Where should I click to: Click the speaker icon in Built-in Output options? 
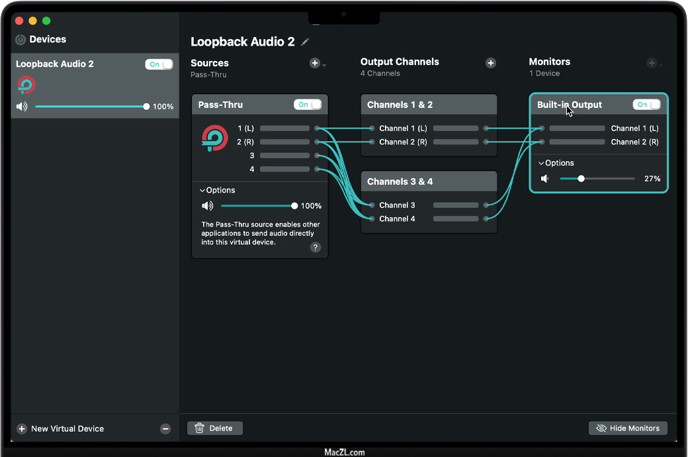[x=545, y=179]
